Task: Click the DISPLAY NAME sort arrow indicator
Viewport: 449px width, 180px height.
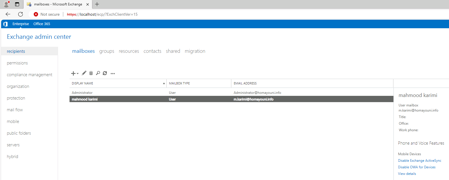Action: 164,83
